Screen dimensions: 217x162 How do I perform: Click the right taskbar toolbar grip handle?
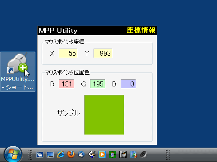tap(168, 155)
